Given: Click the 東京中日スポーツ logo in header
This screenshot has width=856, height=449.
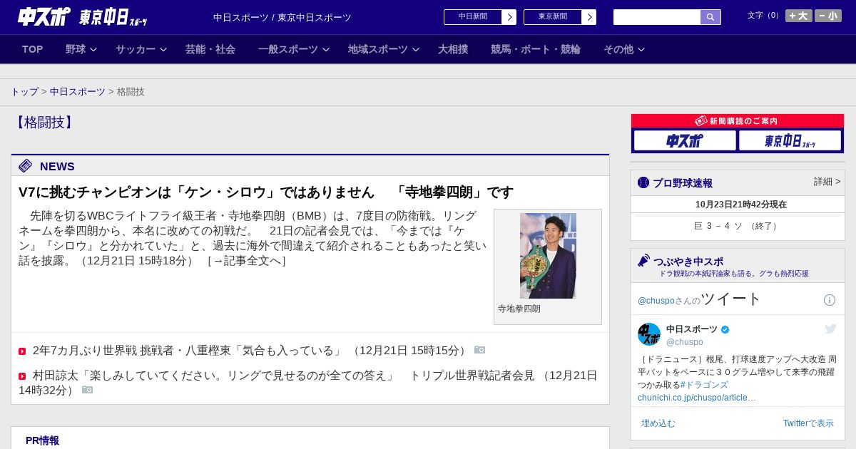Looking at the screenshot, I should (113, 17).
